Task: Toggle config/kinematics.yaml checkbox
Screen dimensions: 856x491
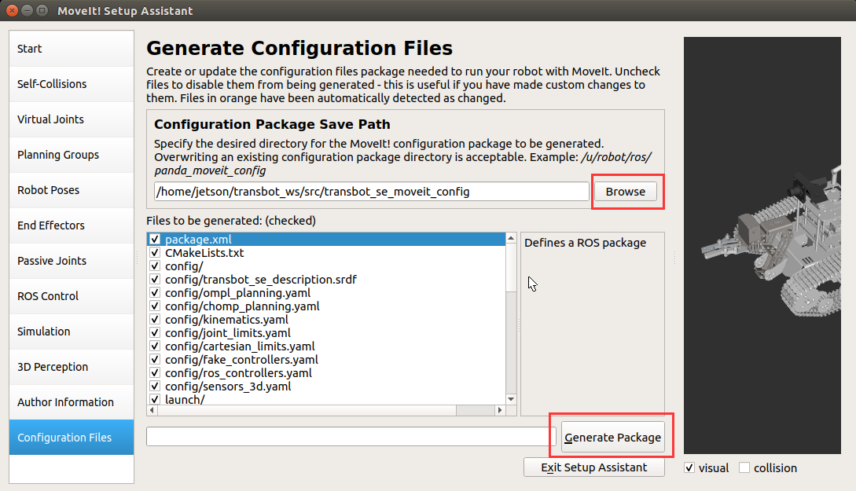Action: (x=155, y=320)
